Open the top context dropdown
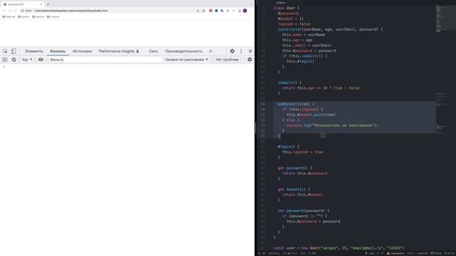This screenshot has height=256, width=456. [x=27, y=60]
